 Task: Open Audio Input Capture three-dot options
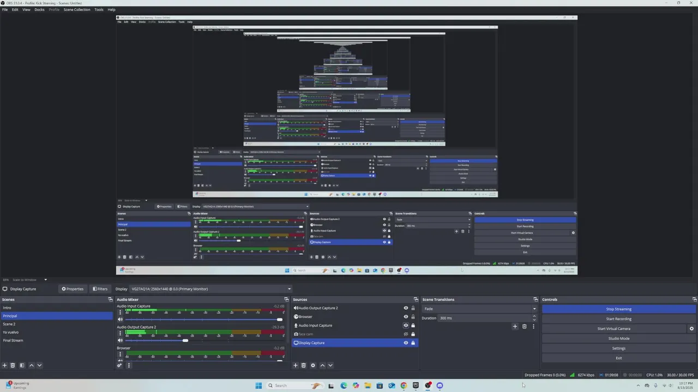[120, 313]
